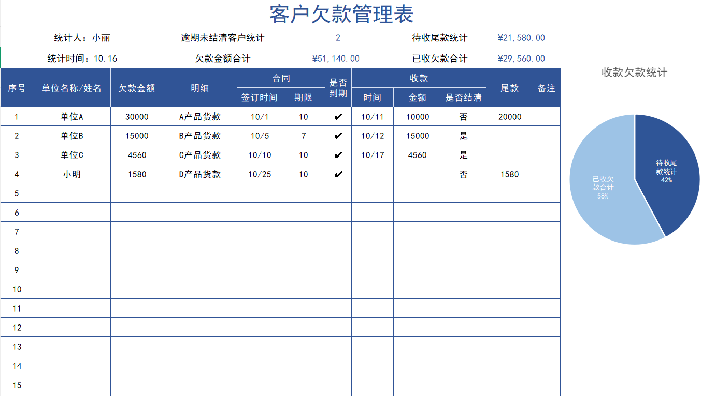Select the chart title 收款欠款统计

pyautogui.click(x=634, y=73)
